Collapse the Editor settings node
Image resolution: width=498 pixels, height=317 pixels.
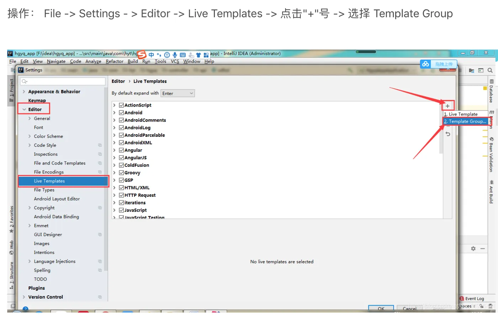pos(24,109)
